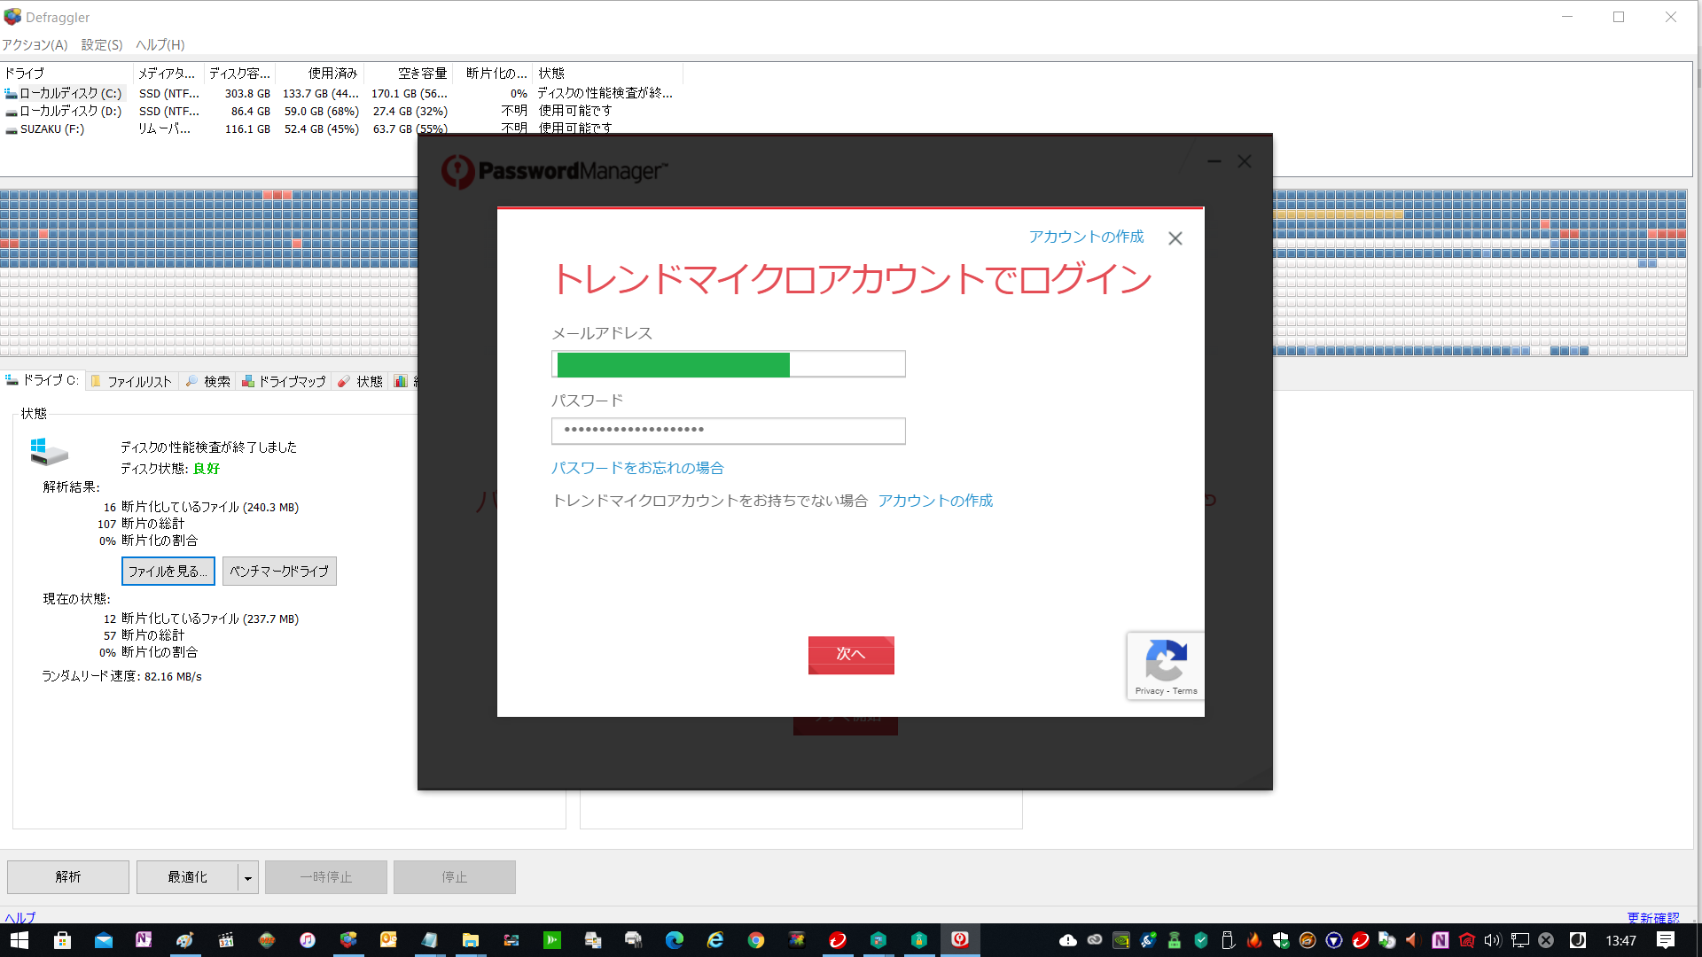Open OneNote from the taskbar

tap(144, 940)
